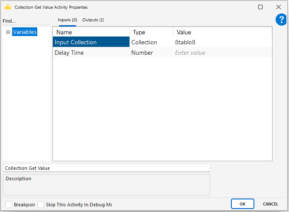Enable the Breakpoint checkbox
This screenshot has width=289, height=212.
[9, 204]
